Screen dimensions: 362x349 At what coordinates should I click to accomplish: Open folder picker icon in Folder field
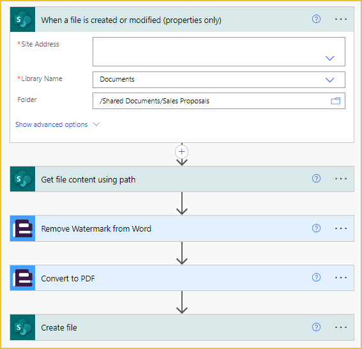coord(335,101)
